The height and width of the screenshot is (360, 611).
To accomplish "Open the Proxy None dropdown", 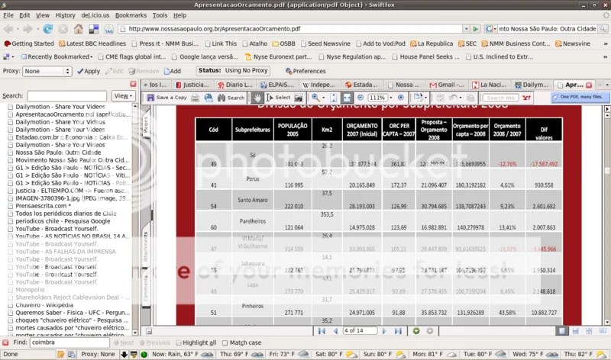I will click(47, 71).
